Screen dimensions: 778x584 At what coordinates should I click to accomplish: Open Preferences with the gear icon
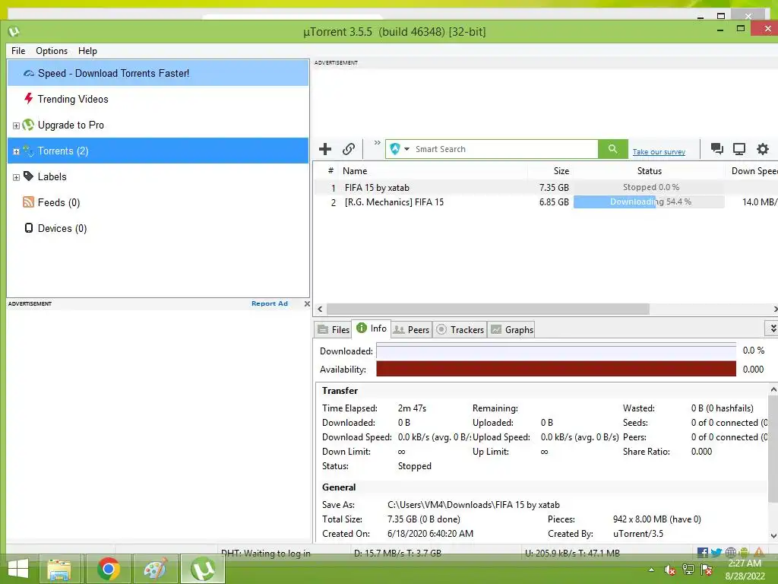point(763,148)
